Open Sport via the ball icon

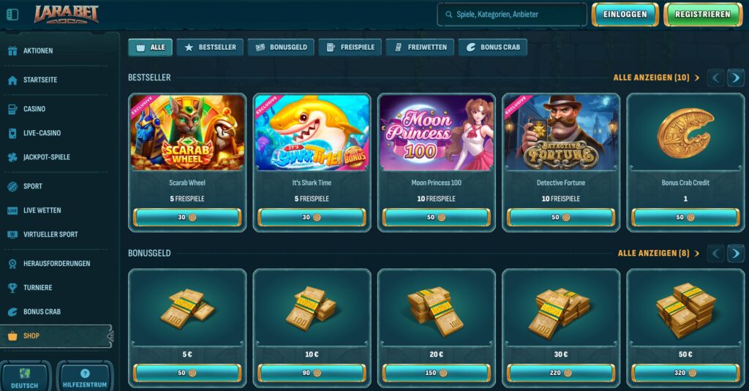point(12,186)
